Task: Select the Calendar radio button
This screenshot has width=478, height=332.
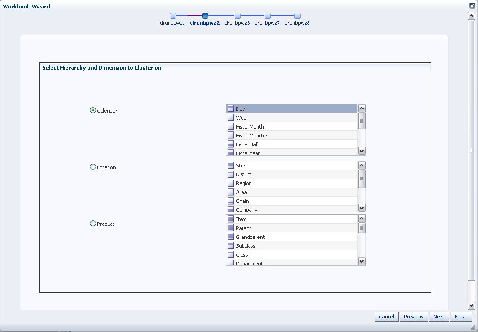Action: tap(93, 110)
